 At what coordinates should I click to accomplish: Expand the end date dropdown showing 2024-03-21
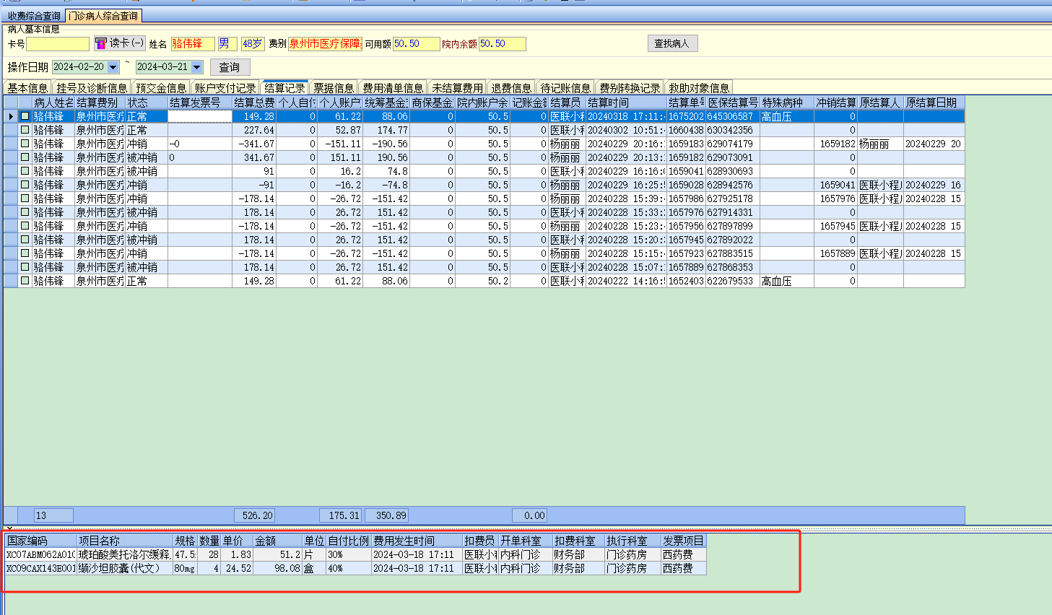point(197,67)
